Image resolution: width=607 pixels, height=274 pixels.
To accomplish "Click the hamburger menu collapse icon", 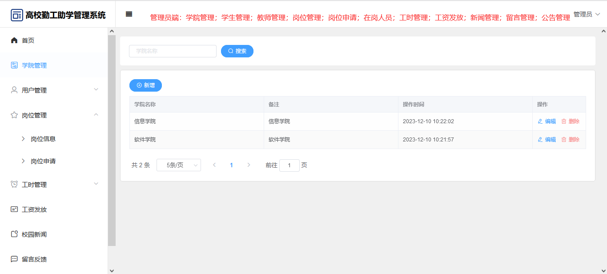I will 129,14.
